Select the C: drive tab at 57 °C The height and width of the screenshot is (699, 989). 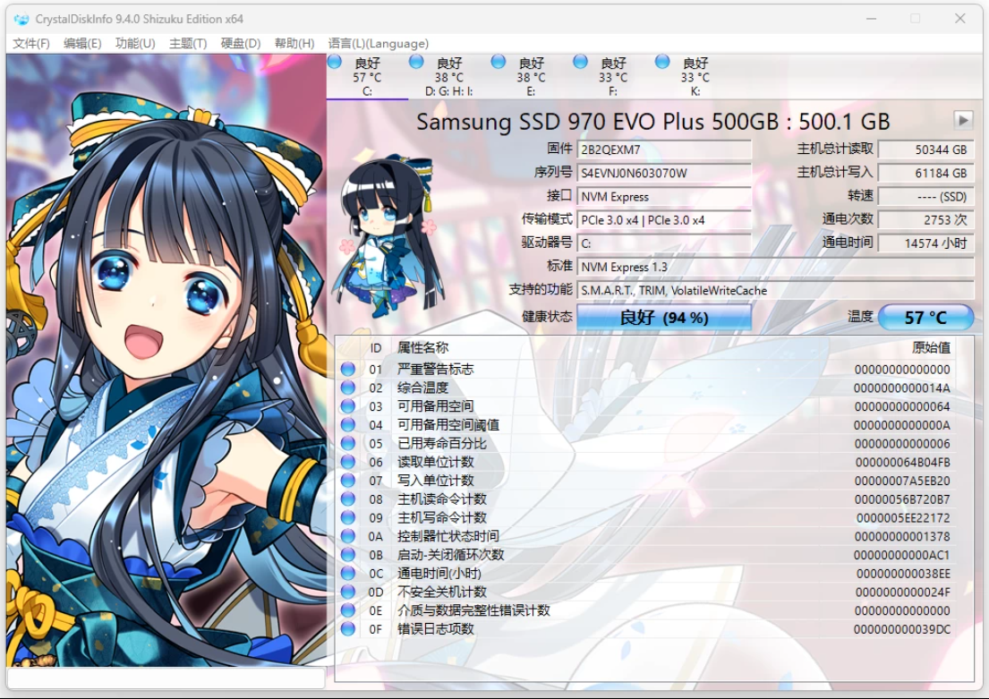click(367, 76)
